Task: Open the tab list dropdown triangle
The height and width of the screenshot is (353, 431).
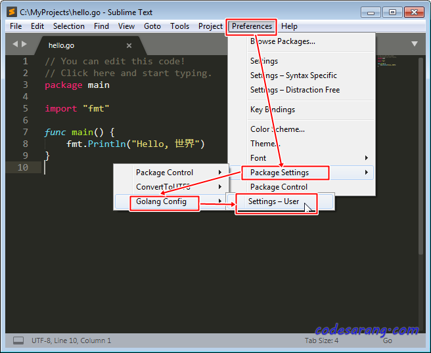Action: [415, 44]
